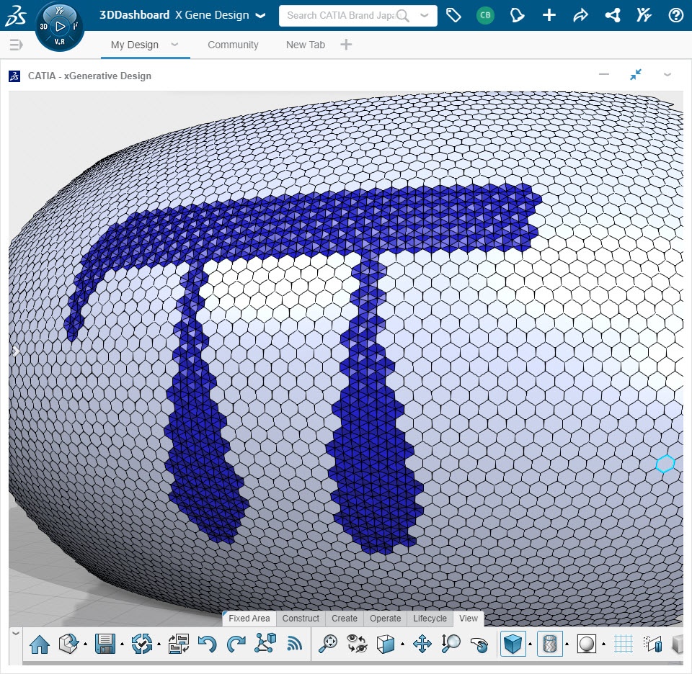The height and width of the screenshot is (674, 692).
Task: Toggle the cylinder mesh display mode
Action: click(x=550, y=644)
